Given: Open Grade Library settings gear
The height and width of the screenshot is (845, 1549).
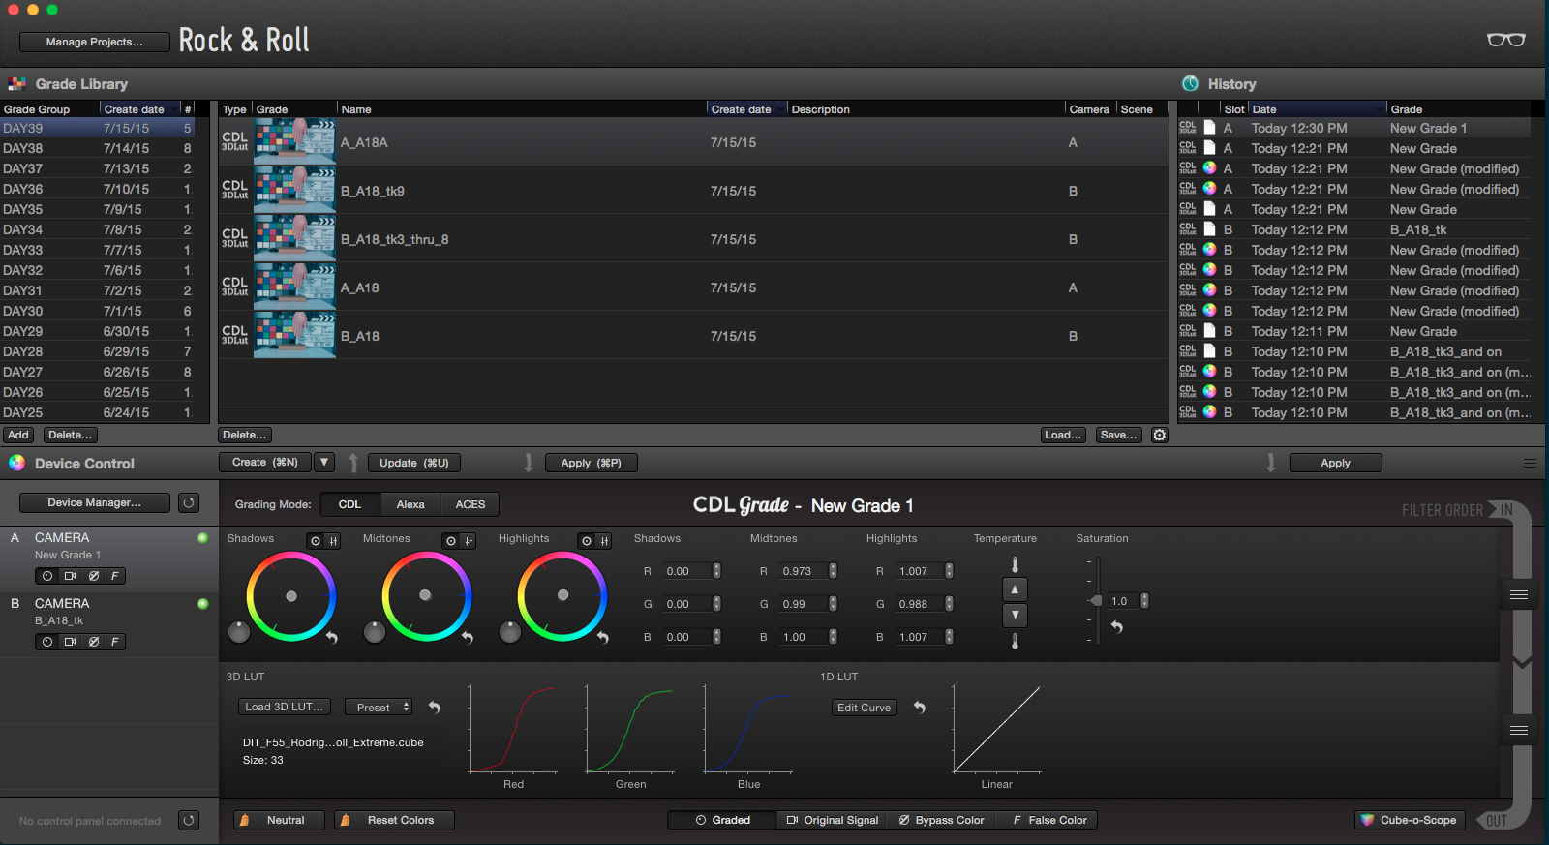Looking at the screenshot, I should pos(1160,436).
